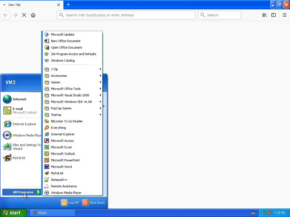Image resolution: width=290 pixels, height=217 pixels.
Task: Click the Shut Down button
Action: pyautogui.click(x=93, y=203)
